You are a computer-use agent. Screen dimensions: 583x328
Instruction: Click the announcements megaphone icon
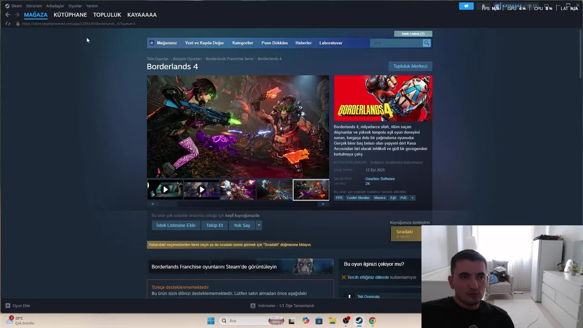pos(466,6)
